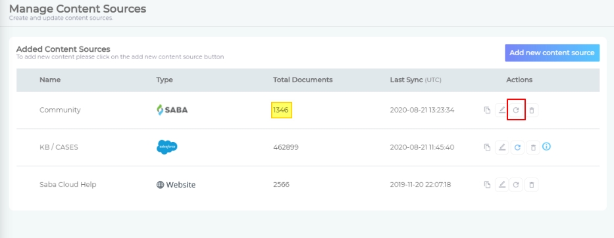This screenshot has height=238, width=614.
Task: Edit the Community content source
Action: click(501, 110)
